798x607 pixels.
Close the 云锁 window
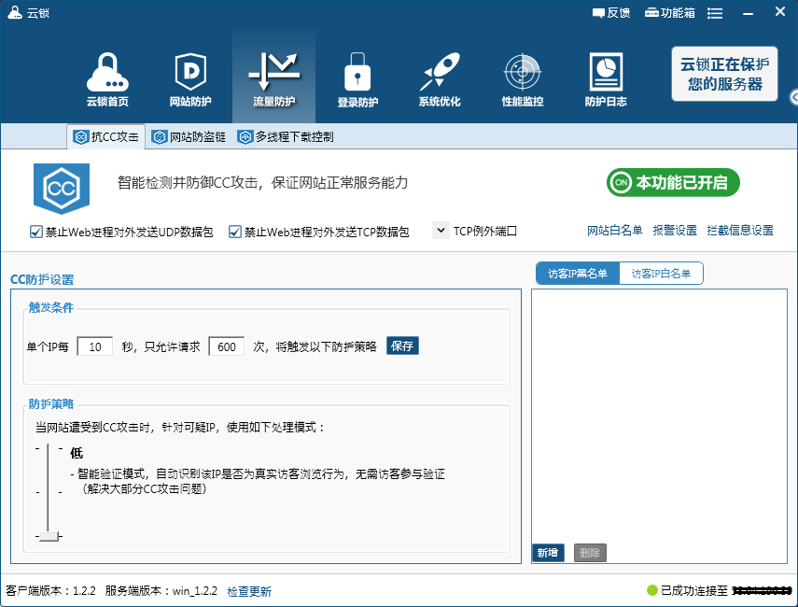[x=779, y=11]
